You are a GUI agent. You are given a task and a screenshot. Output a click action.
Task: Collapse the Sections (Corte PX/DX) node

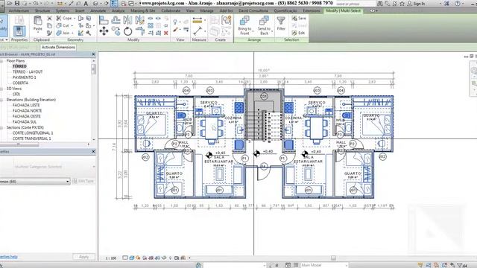click(x=1, y=127)
